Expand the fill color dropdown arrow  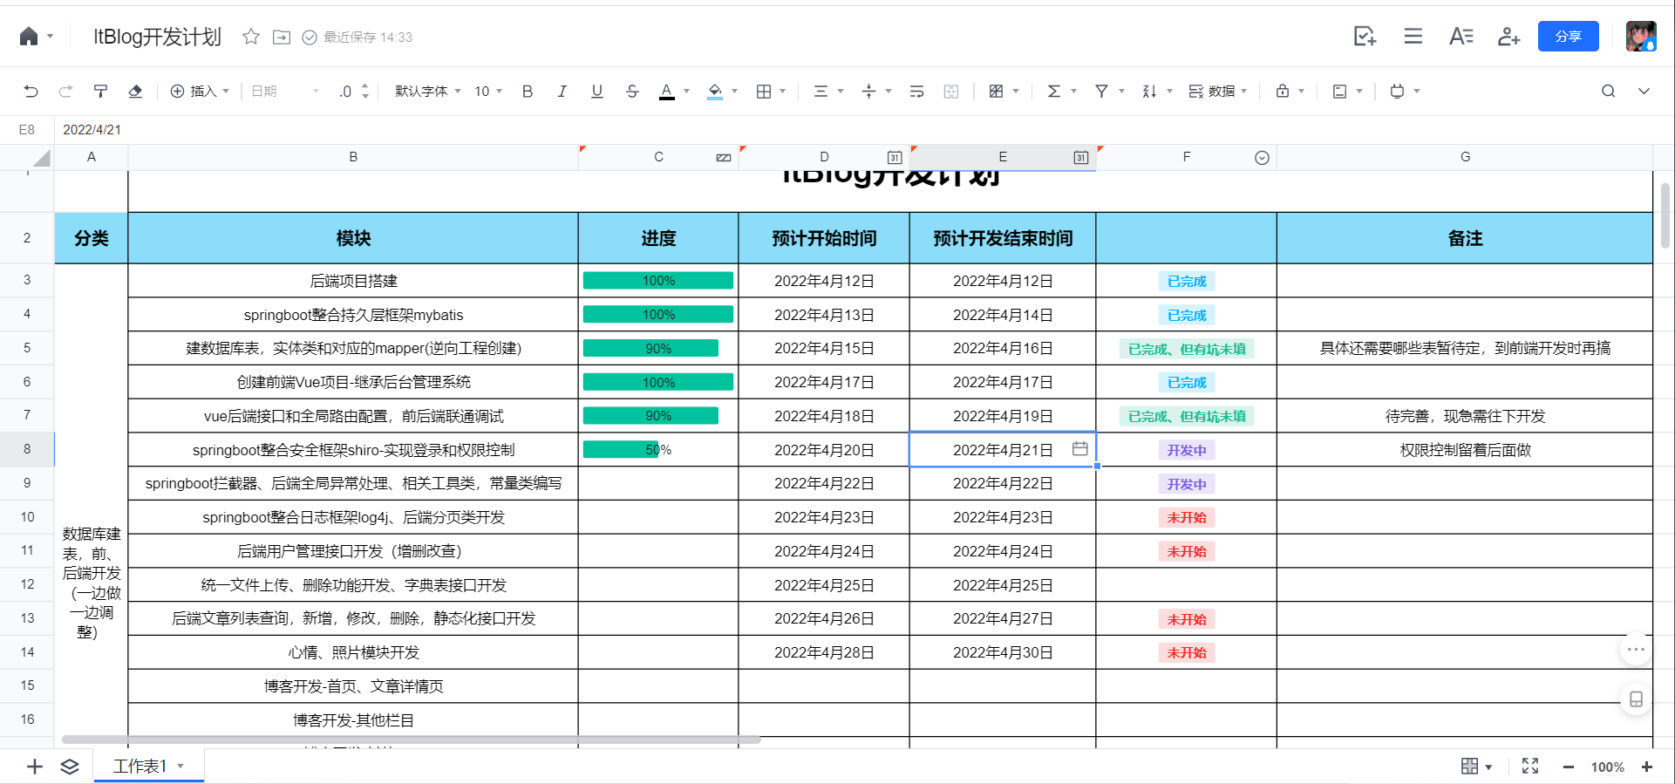click(x=735, y=91)
